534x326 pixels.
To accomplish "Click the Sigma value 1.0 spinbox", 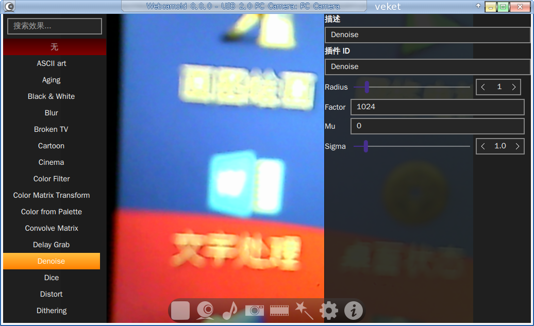I will [x=500, y=146].
